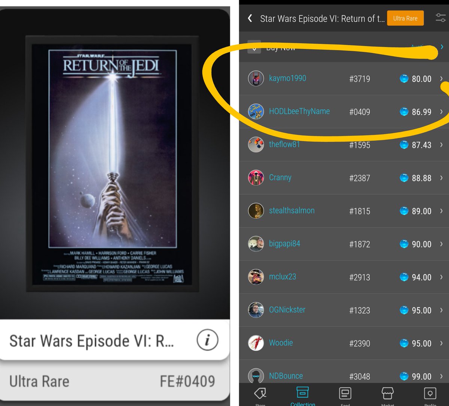Expand the 94.00 listing chevron

pos(442,277)
